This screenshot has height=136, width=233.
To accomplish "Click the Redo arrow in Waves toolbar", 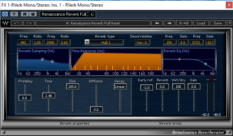I will (x=29, y=23).
